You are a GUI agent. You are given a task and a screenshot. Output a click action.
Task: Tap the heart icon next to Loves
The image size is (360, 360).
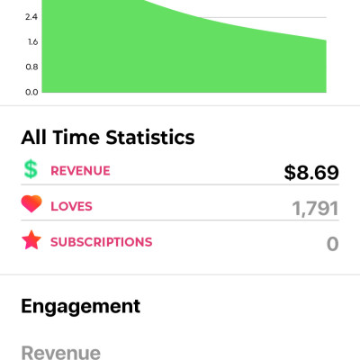31,204
